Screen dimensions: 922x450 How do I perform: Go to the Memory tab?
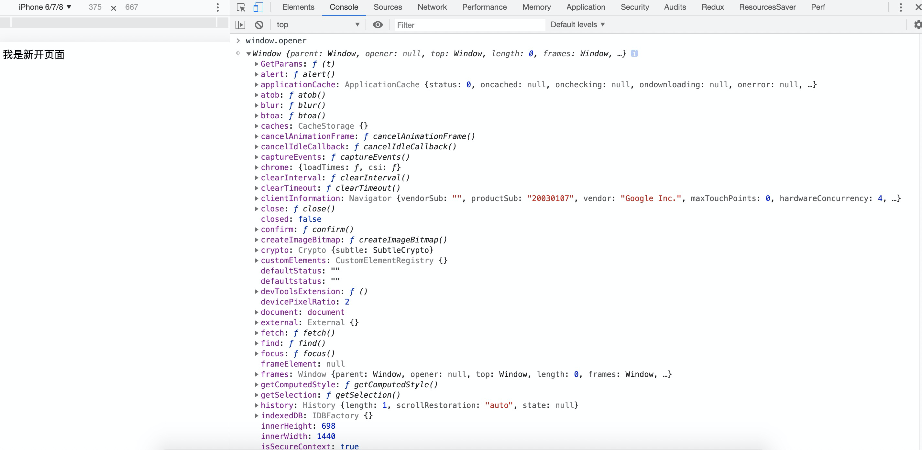pyautogui.click(x=536, y=7)
